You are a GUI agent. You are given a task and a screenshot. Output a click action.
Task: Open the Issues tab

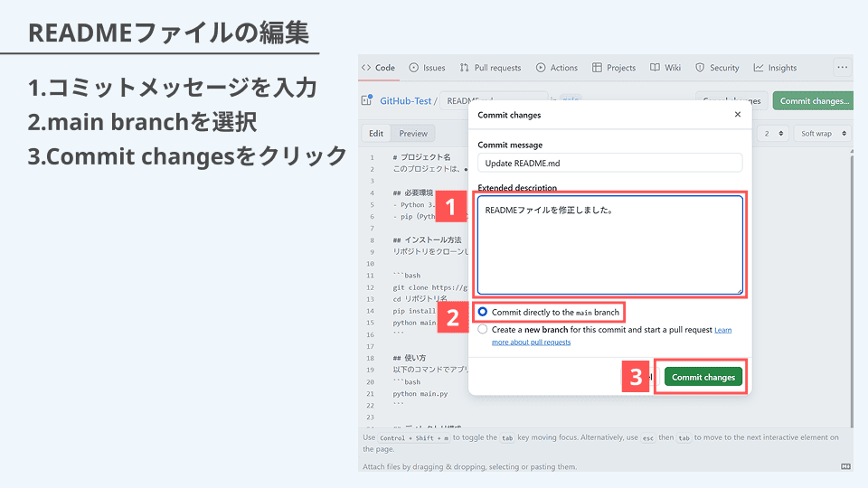point(427,68)
